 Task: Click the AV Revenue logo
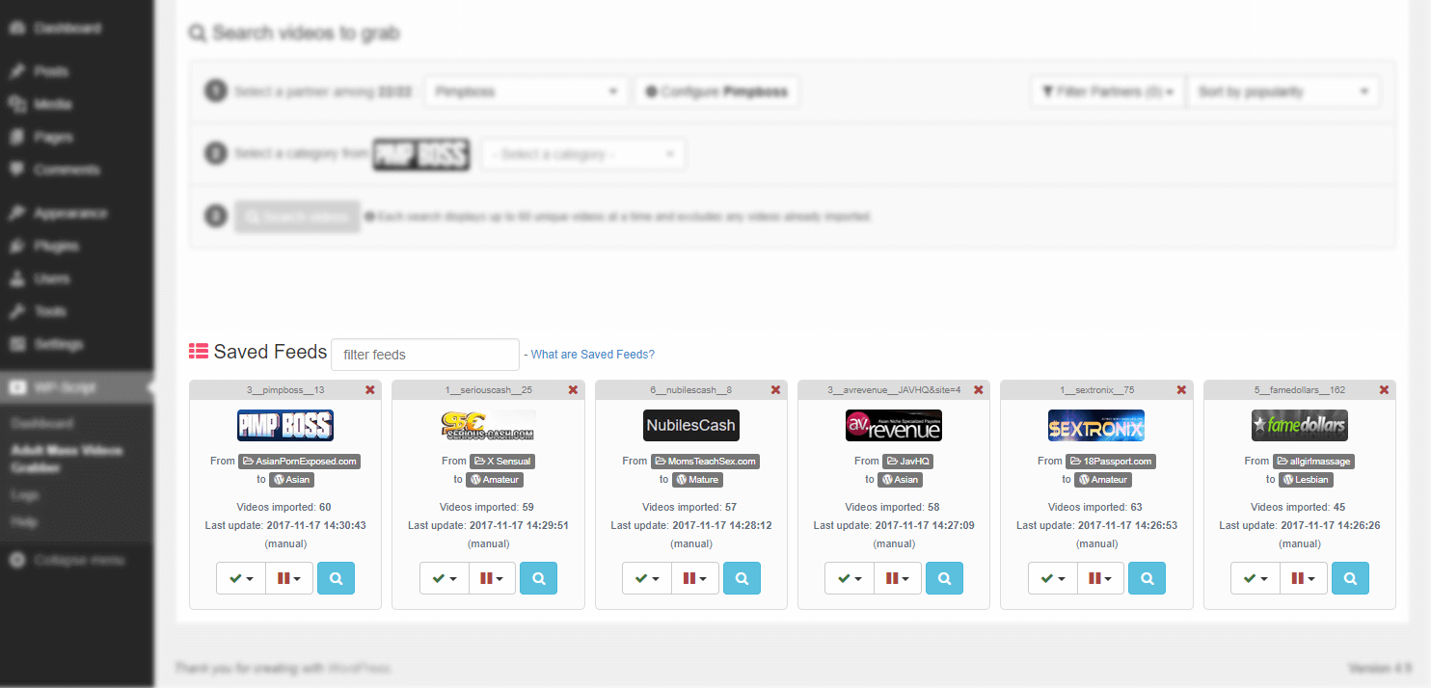[x=894, y=425]
